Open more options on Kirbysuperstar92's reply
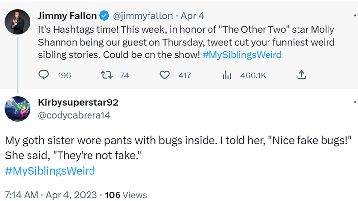The width and height of the screenshot is (358, 201). pos(356,102)
